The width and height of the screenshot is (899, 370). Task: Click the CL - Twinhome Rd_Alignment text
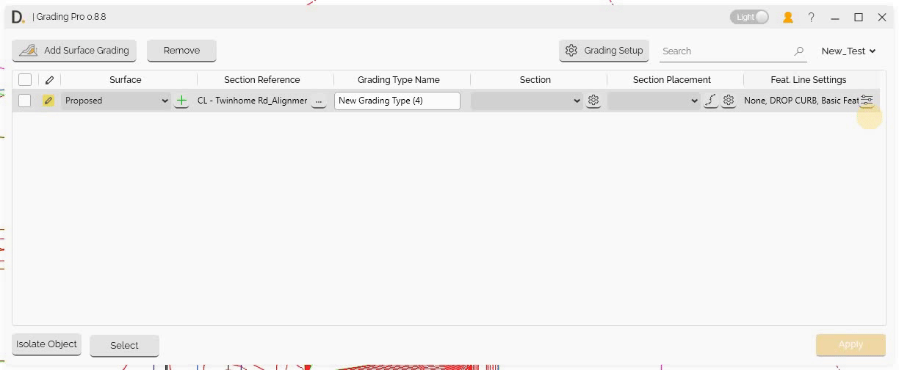pyautogui.click(x=252, y=101)
